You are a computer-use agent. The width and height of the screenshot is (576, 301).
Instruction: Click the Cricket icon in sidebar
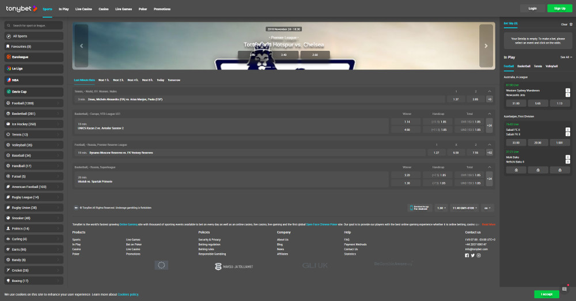point(8,270)
